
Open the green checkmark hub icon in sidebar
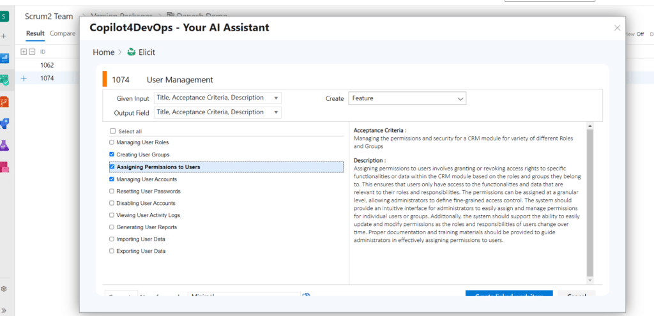click(x=4, y=80)
